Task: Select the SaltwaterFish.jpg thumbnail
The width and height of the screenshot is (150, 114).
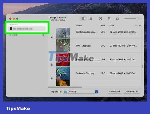Action: pyautogui.click(x=63, y=73)
